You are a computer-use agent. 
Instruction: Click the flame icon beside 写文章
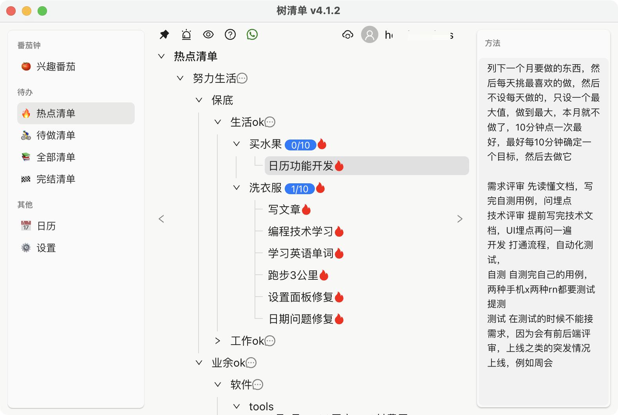coord(306,210)
